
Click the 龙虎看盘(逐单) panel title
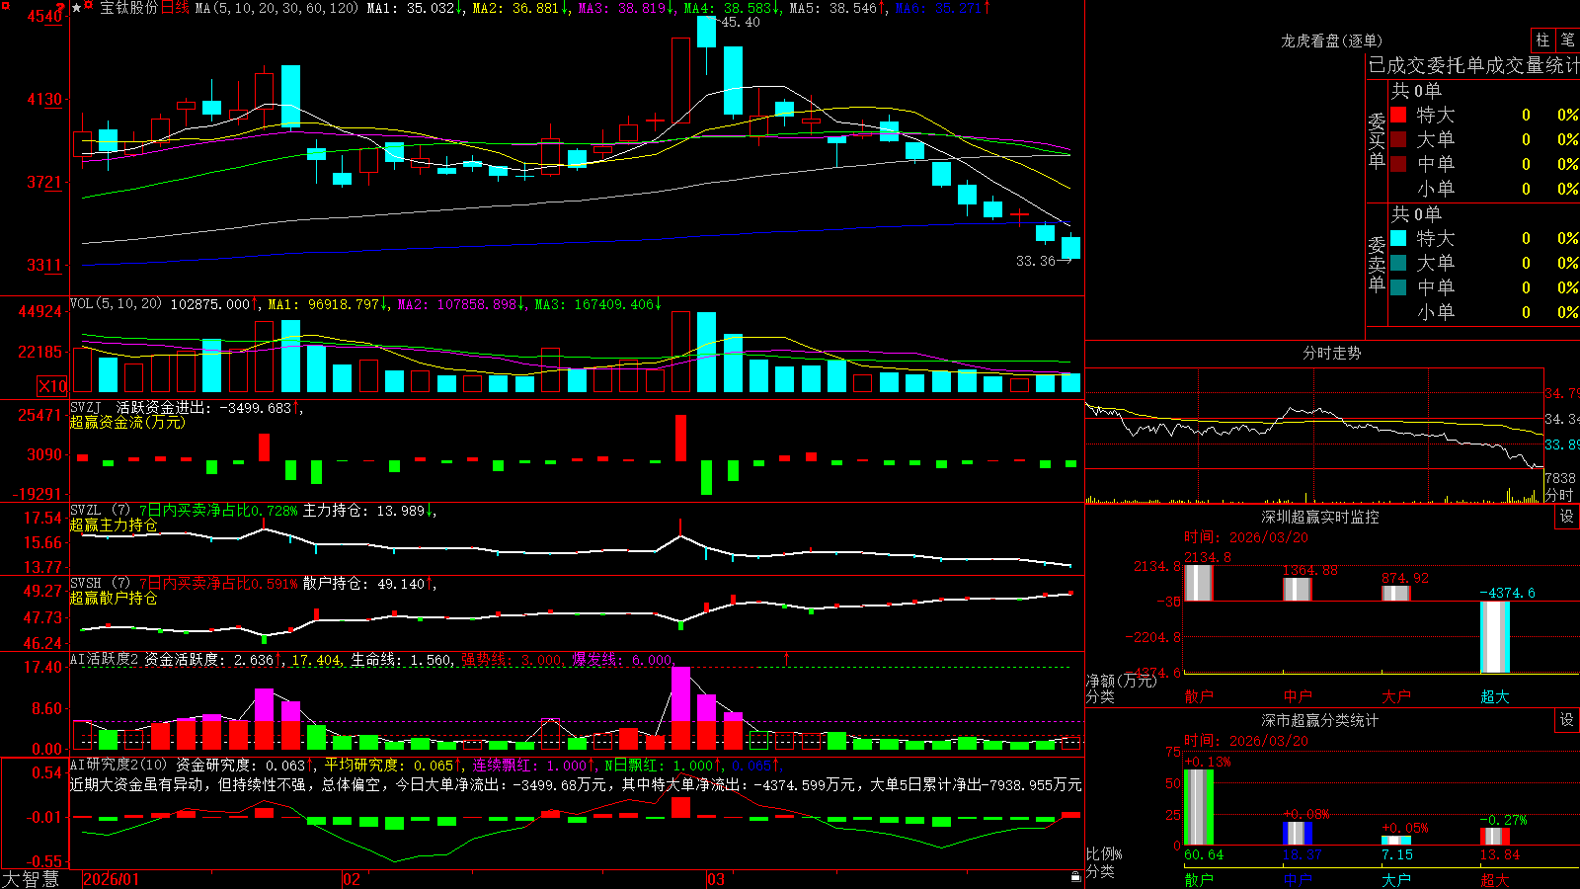pos(1331,40)
